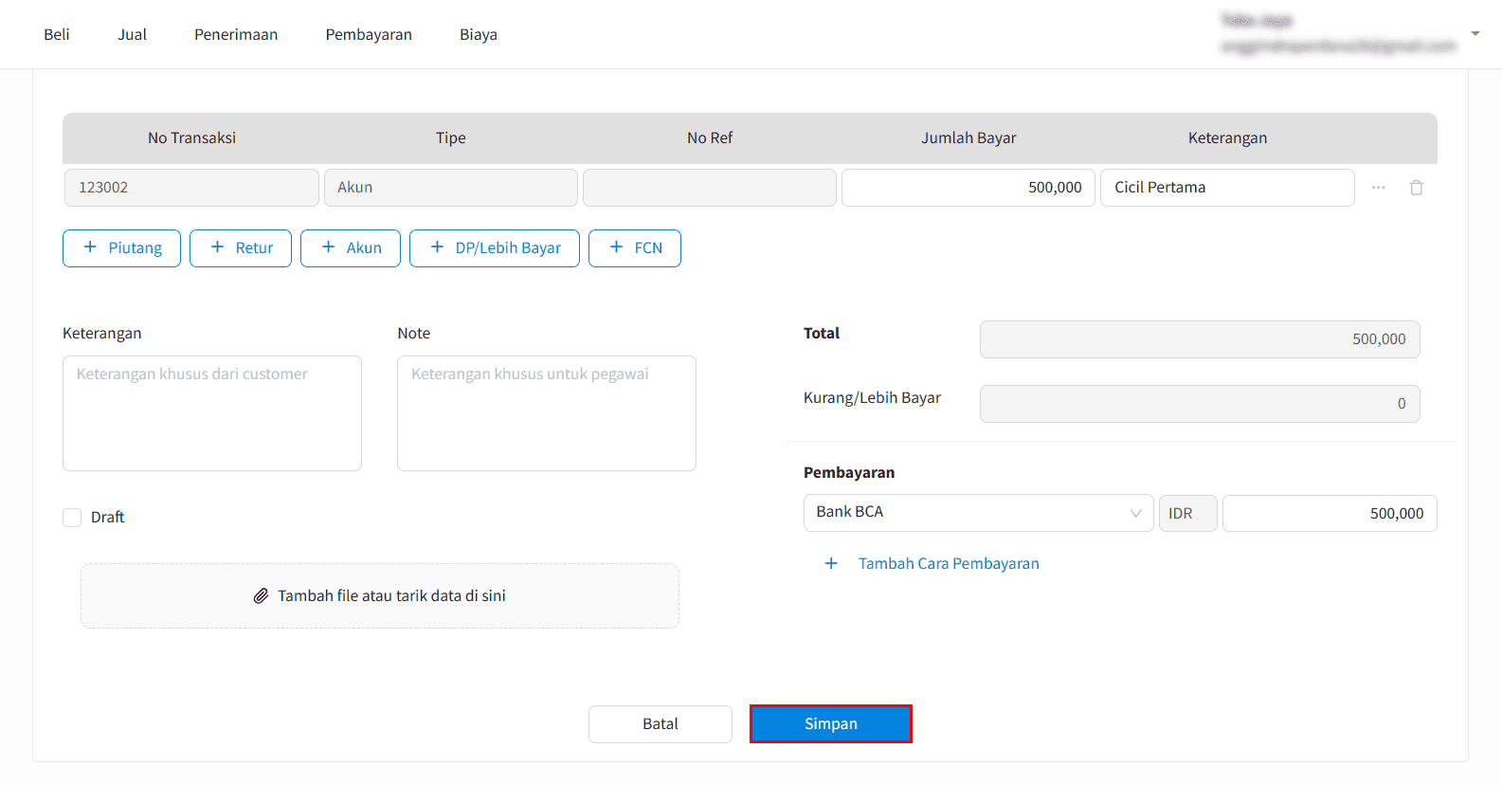Click the Jumlah Bayar field showing 500,000

click(968, 188)
